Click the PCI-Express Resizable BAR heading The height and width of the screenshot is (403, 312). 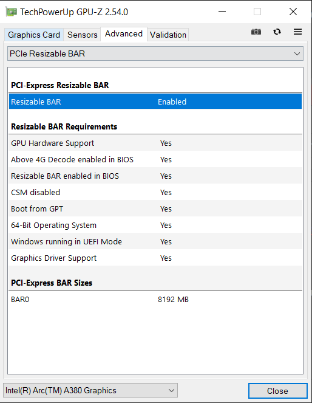click(59, 85)
